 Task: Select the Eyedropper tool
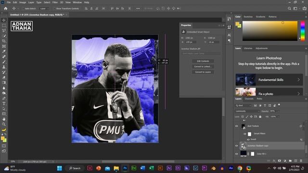click(x=4, y=51)
